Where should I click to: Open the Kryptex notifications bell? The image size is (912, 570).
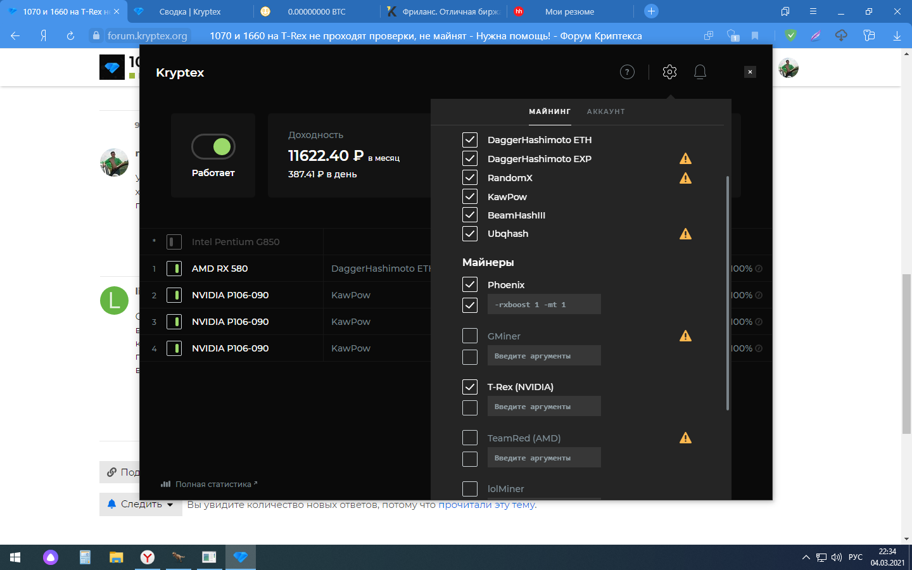pos(700,72)
